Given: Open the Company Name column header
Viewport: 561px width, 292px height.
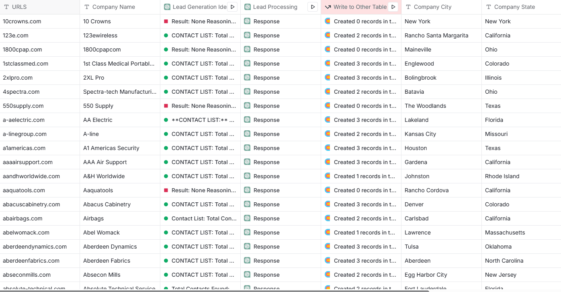Looking at the screenshot, I should 120,7.
